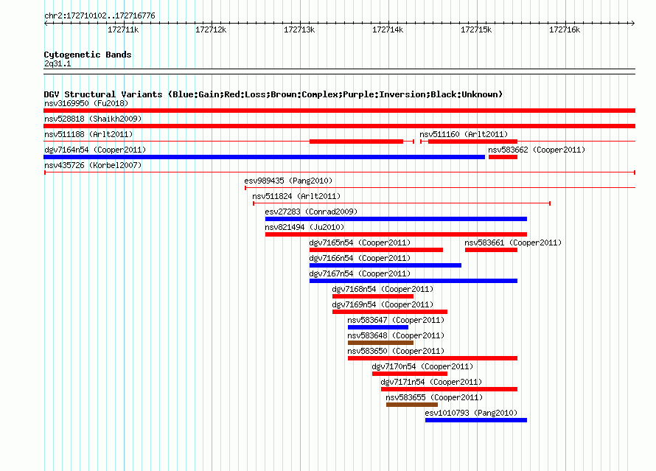Open dgv7170n54 (Cooper2011) variant label
656x471 pixels.
coord(422,366)
